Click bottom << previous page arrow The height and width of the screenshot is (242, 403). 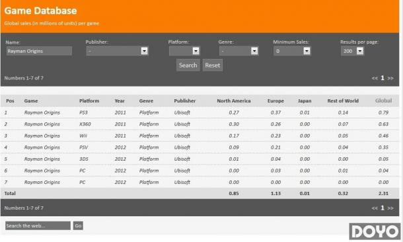(375, 208)
